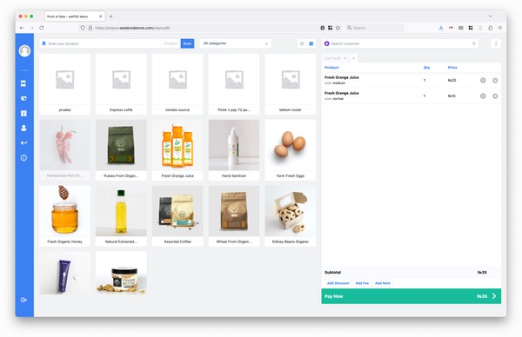Add prueba product to cart

coord(64,84)
